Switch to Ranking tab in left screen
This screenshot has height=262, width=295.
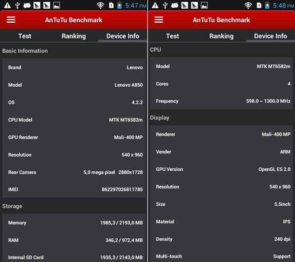[74, 36]
